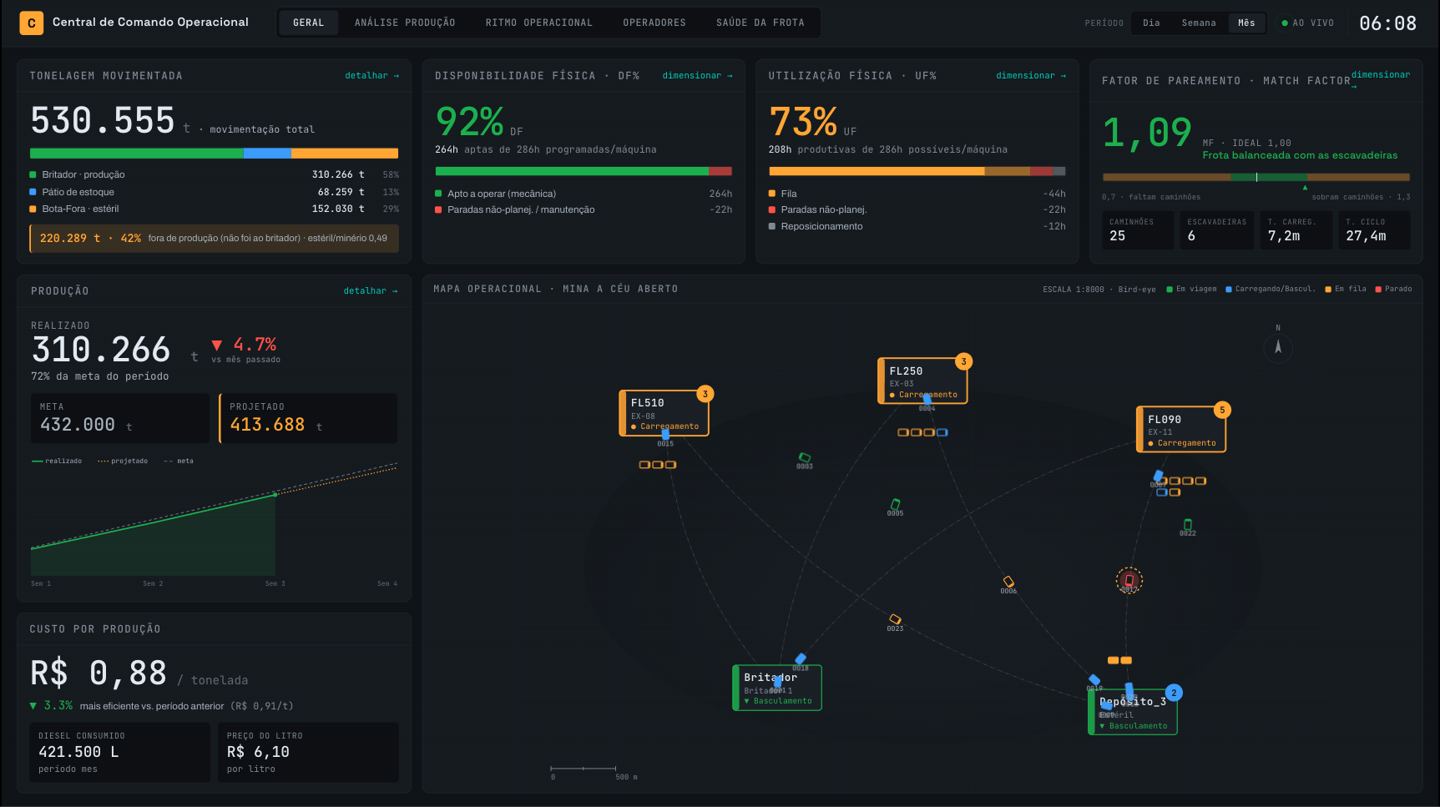This screenshot has width=1440, height=807.
Task: Click the orange badge 3 on FL510
Action: pos(705,394)
